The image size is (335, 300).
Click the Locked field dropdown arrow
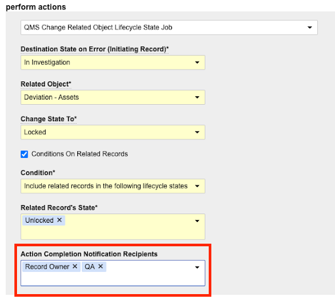coord(197,132)
